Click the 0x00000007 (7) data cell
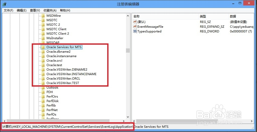This screenshot has height=132, width=257. point(241,31)
